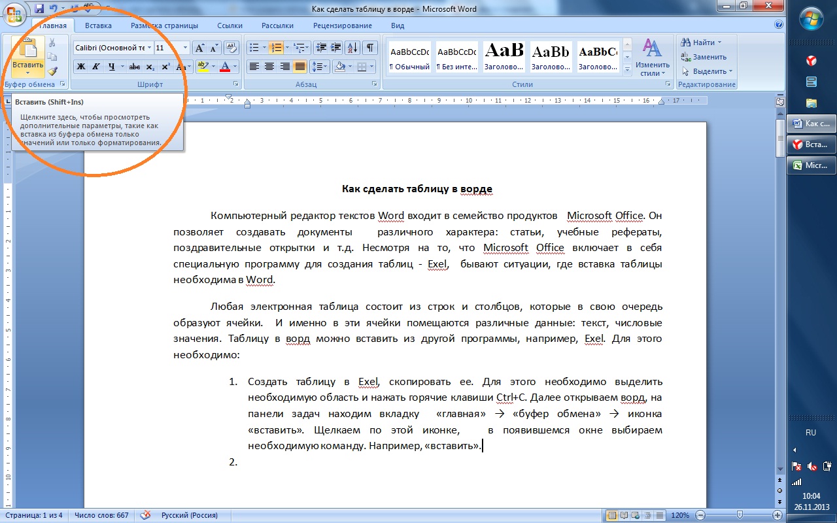Click the round Office button

pos(14,14)
